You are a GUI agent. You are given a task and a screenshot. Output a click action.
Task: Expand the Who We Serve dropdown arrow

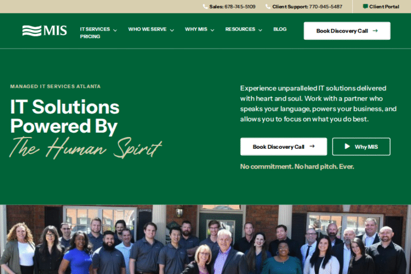coord(172,30)
